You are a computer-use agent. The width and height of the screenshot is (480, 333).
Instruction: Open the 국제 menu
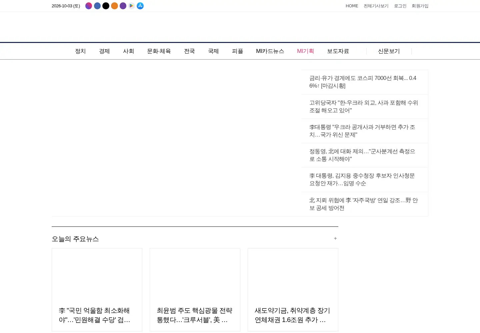tap(213, 51)
